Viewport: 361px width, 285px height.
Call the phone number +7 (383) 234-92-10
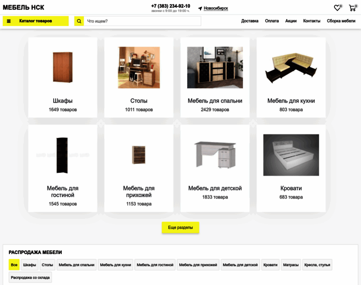[171, 6]
